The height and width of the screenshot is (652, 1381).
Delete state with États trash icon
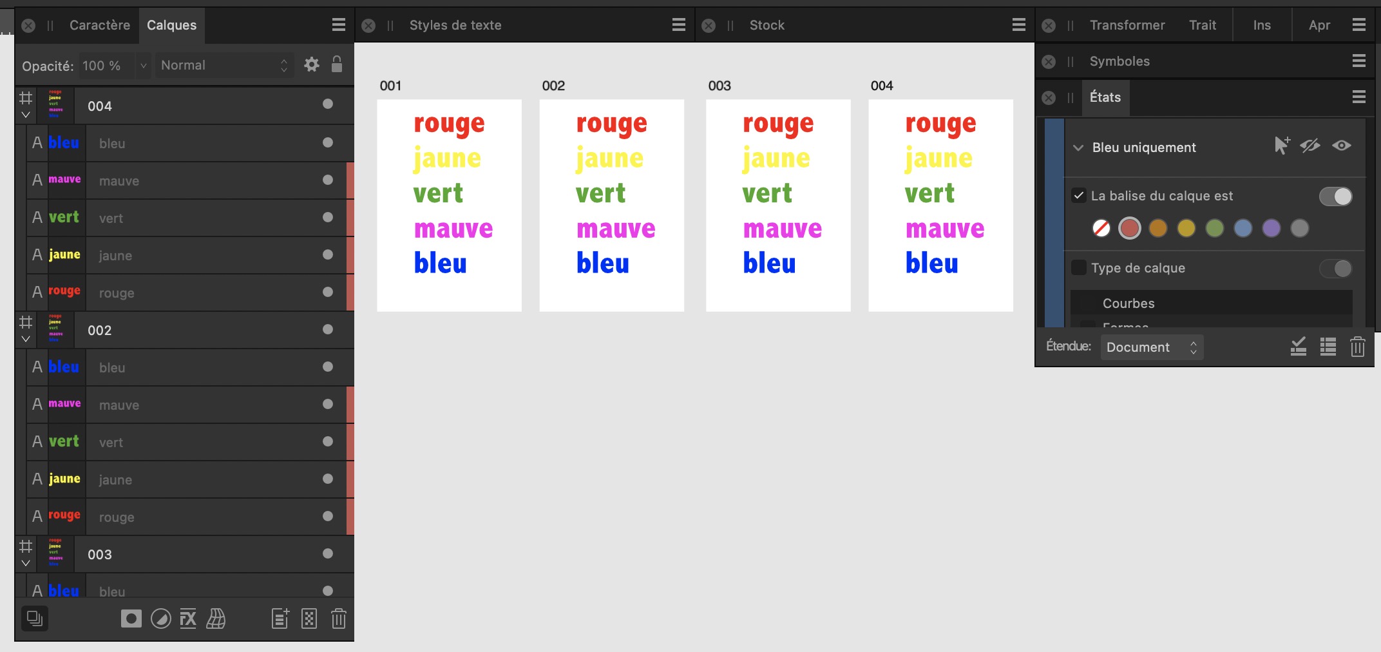(1358, 347)
